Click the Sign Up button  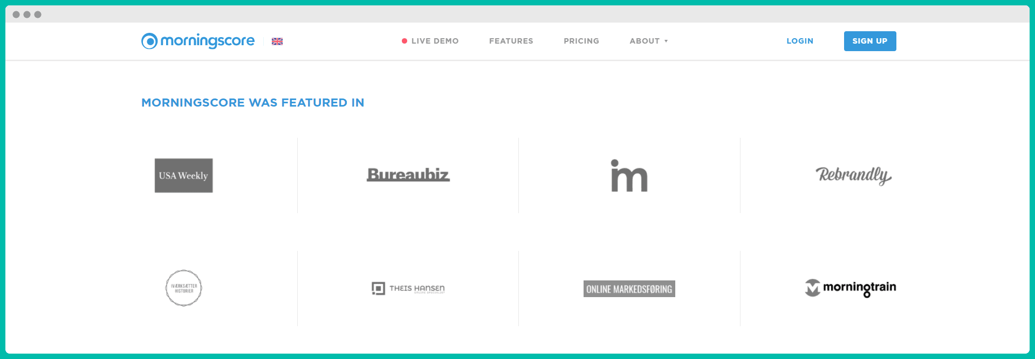coord(870,41)
